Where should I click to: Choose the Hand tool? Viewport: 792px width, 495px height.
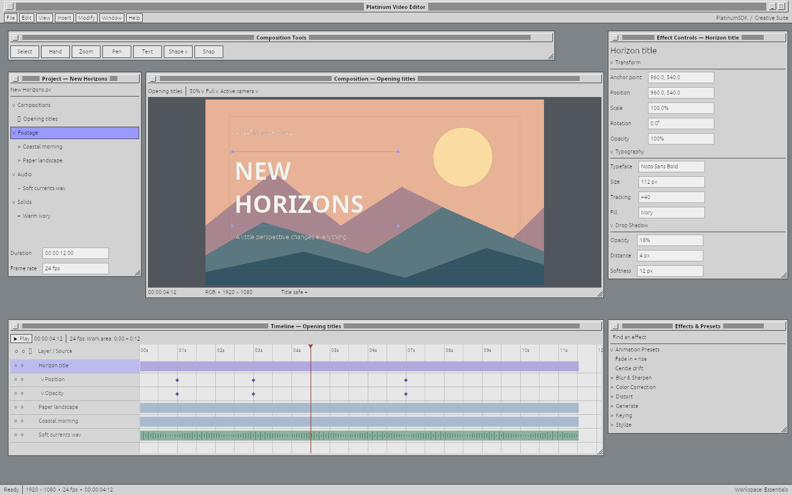[55, 51]
